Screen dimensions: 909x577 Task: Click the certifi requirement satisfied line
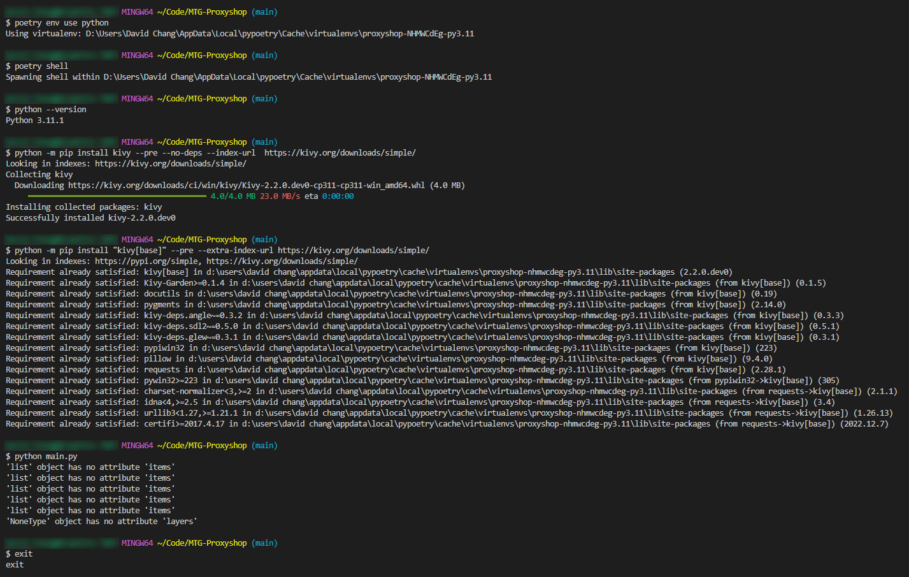click(x=255, y=423)
